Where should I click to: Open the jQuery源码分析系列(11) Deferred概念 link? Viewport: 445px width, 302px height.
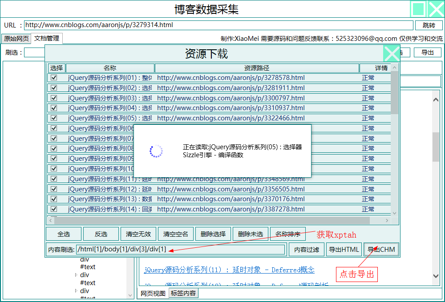pos(229,270)
